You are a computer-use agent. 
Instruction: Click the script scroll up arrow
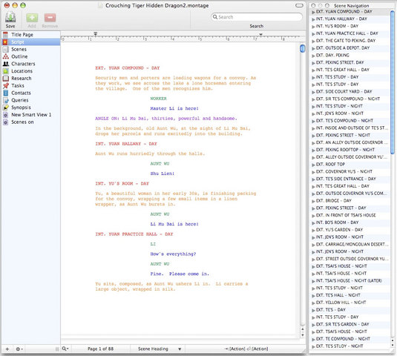click(302, 329)
